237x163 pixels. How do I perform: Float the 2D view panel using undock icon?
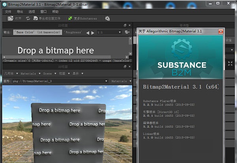125,25
